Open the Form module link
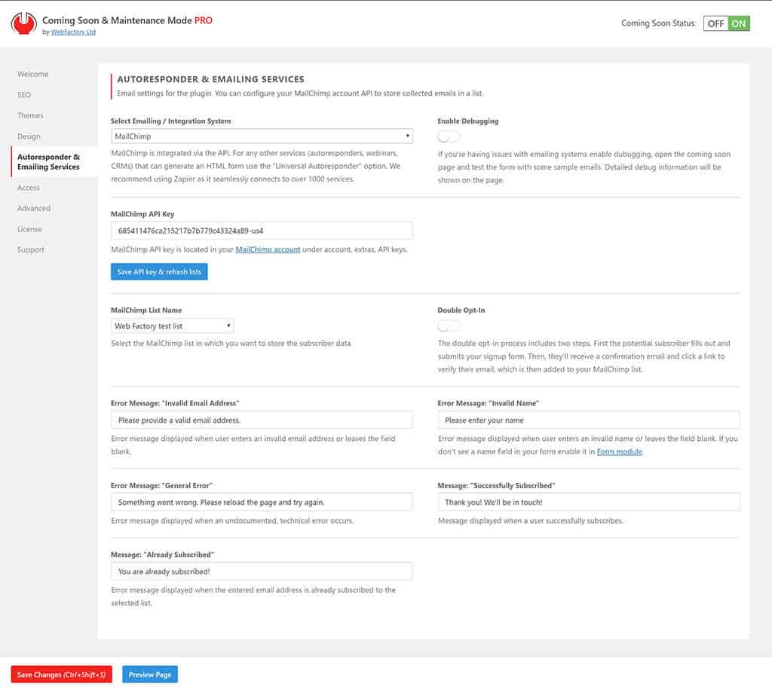The width and height of the screenshot is (772, 691). 620,451
